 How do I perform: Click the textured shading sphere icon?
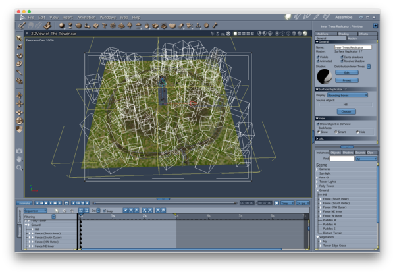tap(305, 34)
